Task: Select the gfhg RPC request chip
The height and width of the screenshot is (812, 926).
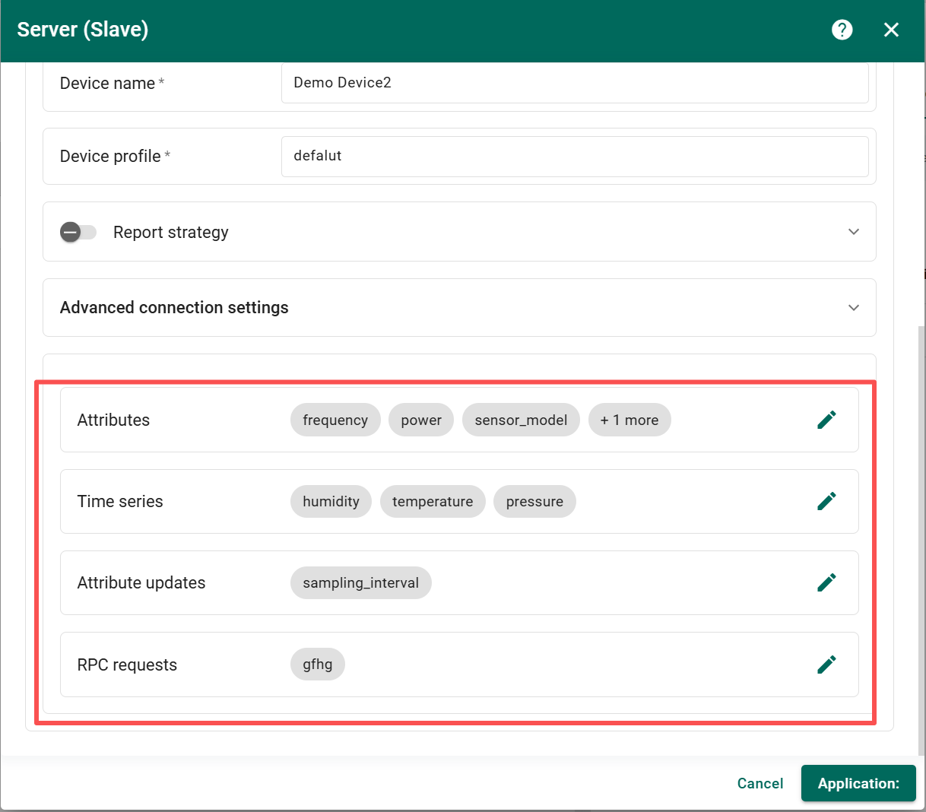Action: click(x=317, y=665)
